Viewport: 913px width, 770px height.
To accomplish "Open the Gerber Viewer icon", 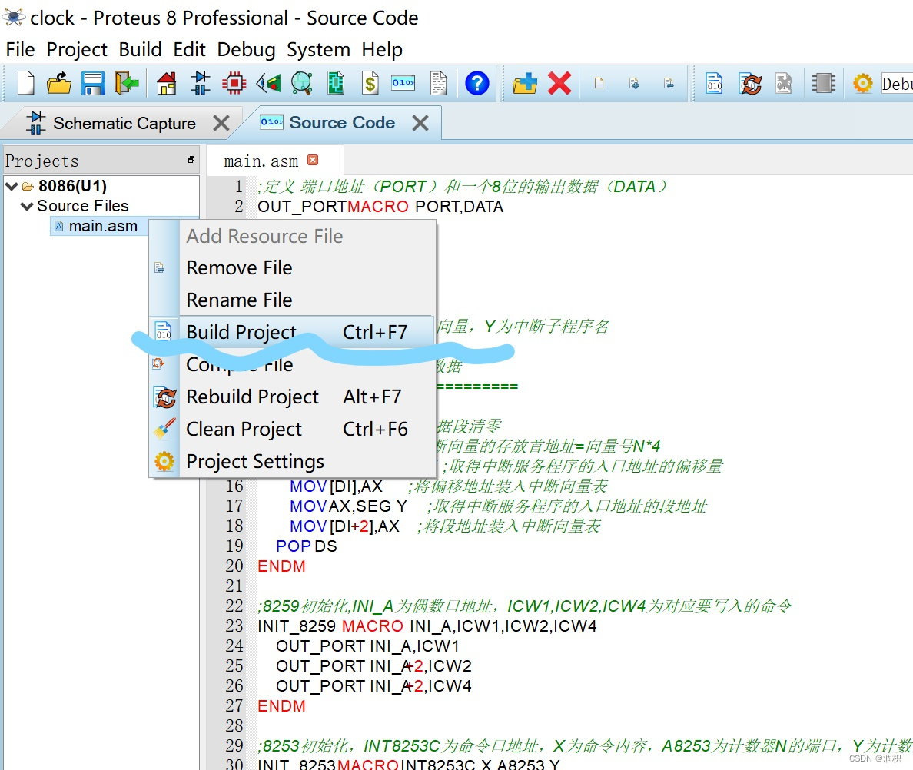I will (x=301, y=83).
